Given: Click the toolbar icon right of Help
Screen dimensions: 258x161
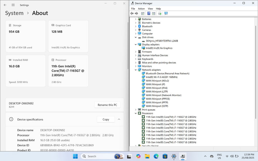Looking at the screenshot, I should [153, 13].
